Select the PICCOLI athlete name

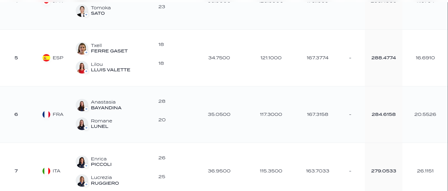point(101,164)
